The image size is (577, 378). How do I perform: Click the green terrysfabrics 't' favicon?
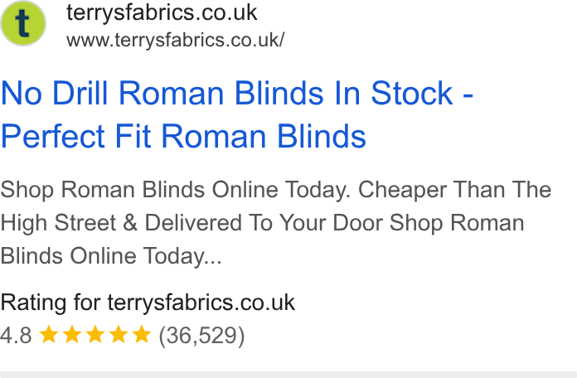coord(23,23)
